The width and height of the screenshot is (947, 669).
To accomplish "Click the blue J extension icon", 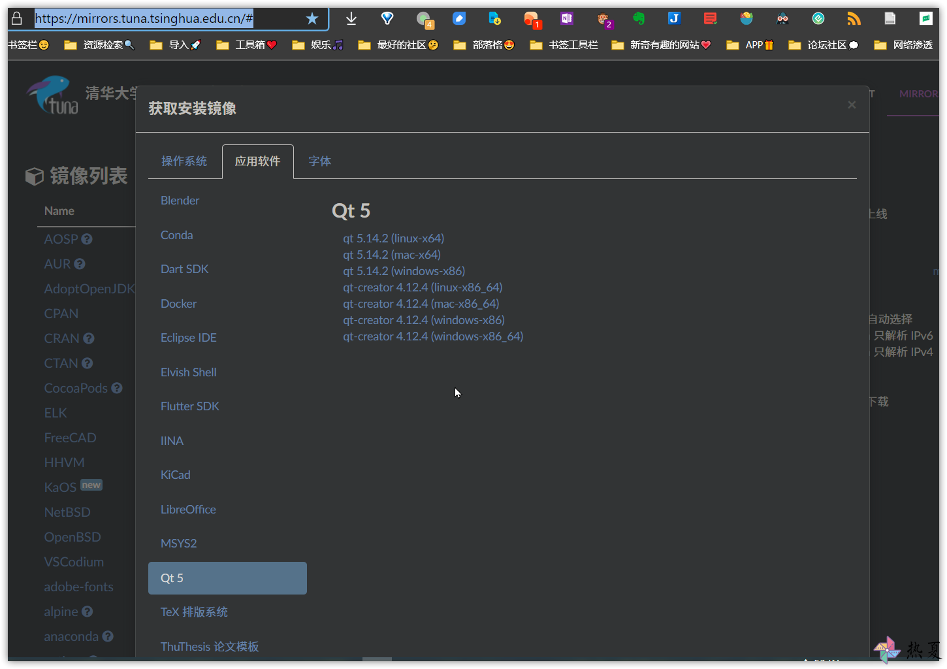I will click(674, 18).
